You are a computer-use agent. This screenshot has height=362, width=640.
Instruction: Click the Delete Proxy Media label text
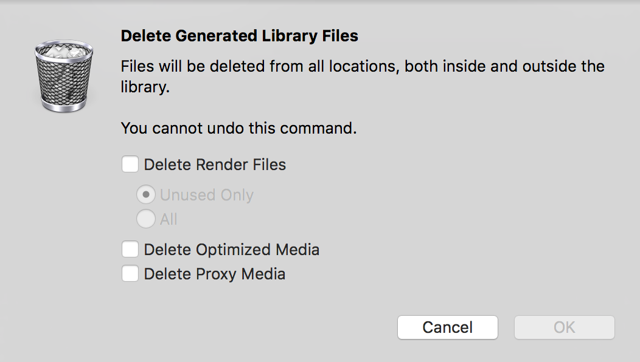[x=215, y=273]
